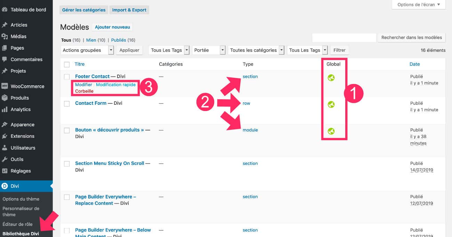Screen dimensions: 452x237
Task: Click the global globe icon for Footer Contact
Action: click(331, 78)
